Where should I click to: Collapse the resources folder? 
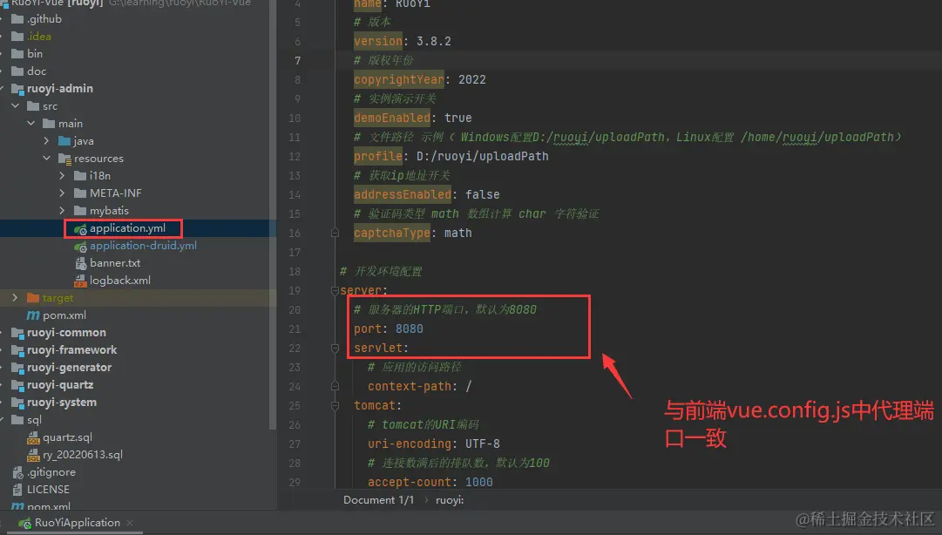tap(46, 159)
